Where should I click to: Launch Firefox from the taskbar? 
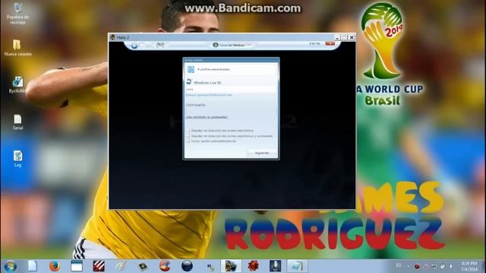[x=55, y=266]
